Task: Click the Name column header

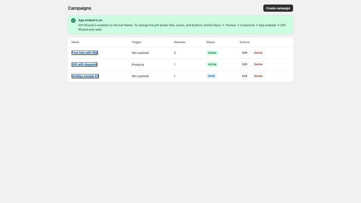Action: tap(75, 42)
